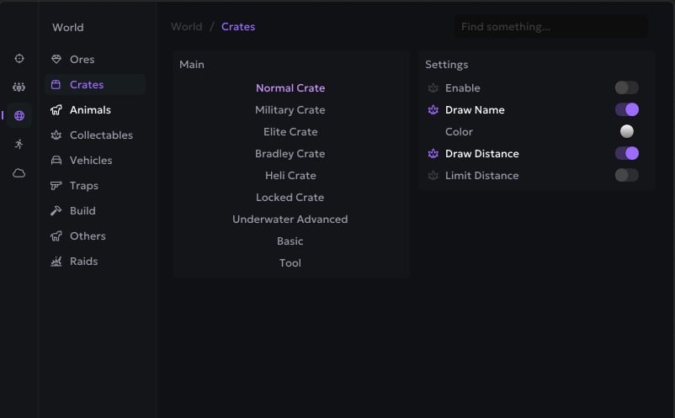Click the Find something search field

point(551,27)
